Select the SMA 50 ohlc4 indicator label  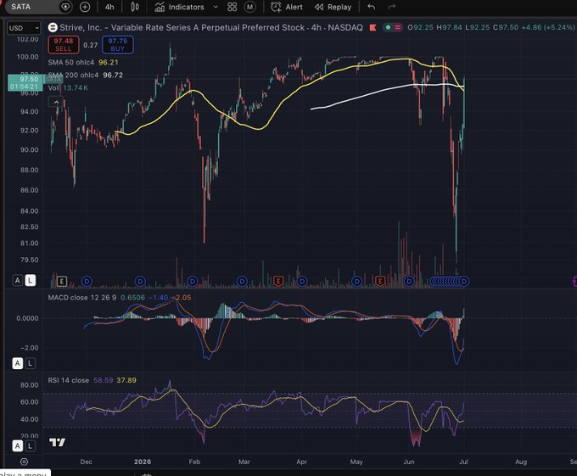tap(70, 63)
